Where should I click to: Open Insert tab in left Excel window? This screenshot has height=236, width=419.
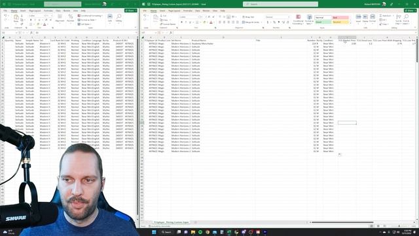pos(23,10)
